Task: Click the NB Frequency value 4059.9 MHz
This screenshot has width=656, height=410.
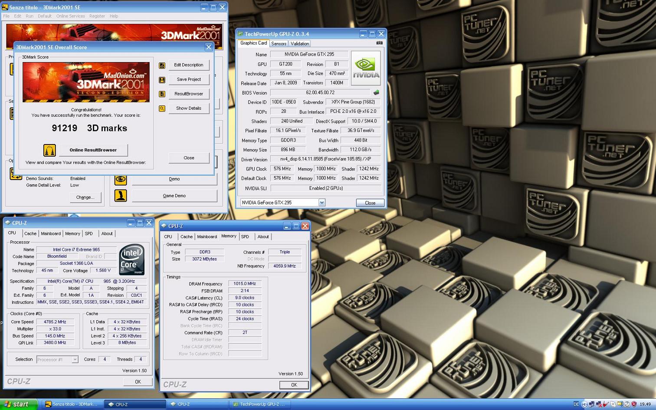Action: pos(285,266)
